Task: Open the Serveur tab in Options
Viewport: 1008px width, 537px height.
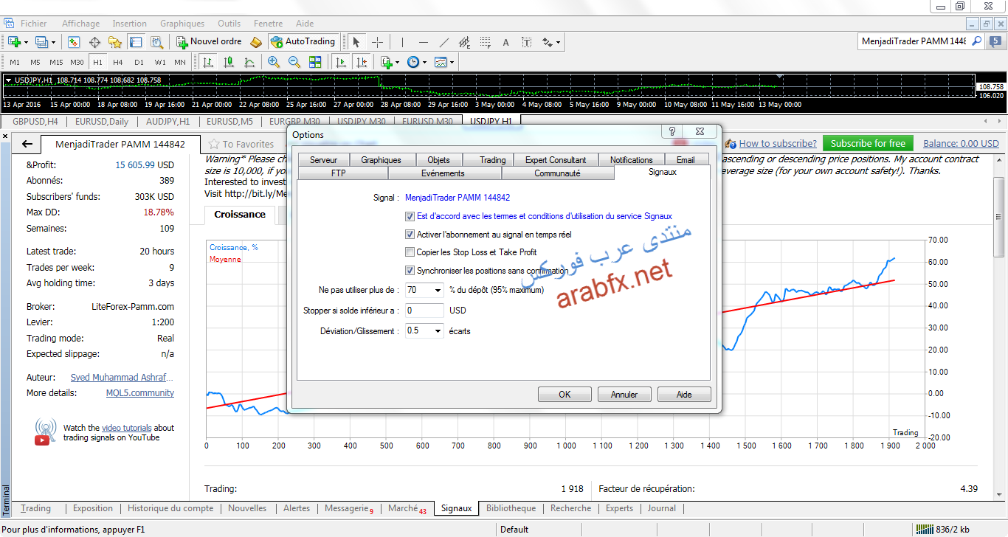Action: click(324, 159)
